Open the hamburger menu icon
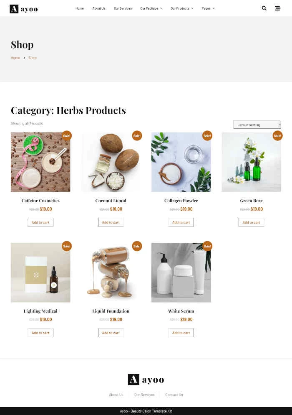292x415 pixels. point(277,8)
